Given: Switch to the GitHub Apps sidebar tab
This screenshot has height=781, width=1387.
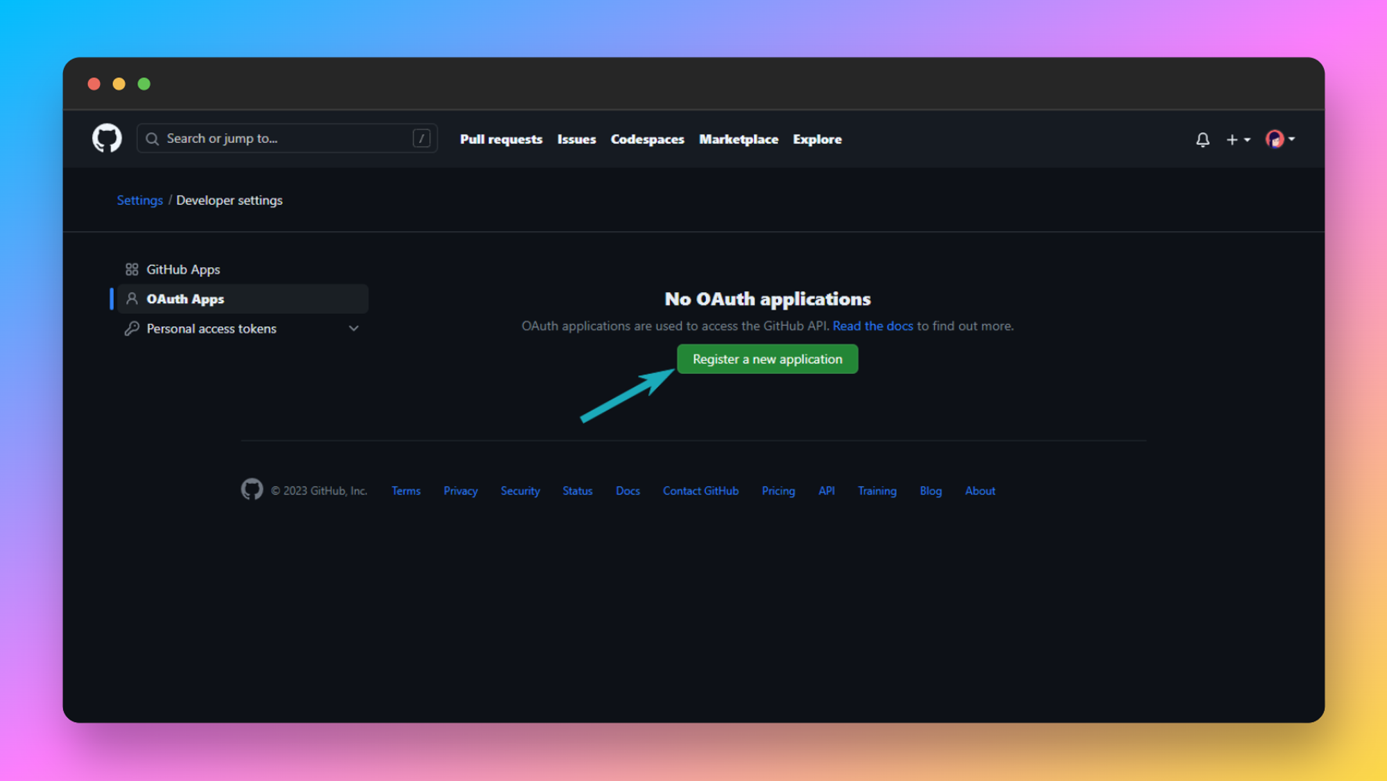Looking at the screenshot, I should pyautogui.click(x=183, y=269).
